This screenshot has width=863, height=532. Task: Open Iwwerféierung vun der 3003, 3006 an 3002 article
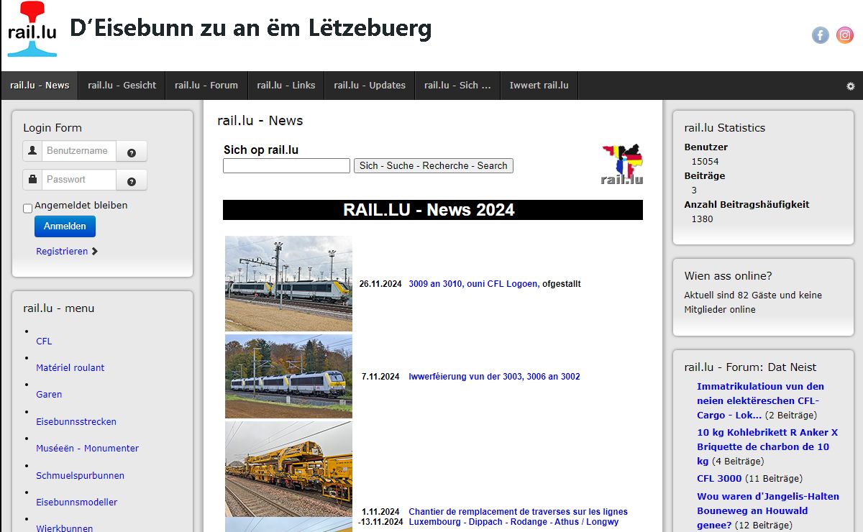[x=494, y=377]
